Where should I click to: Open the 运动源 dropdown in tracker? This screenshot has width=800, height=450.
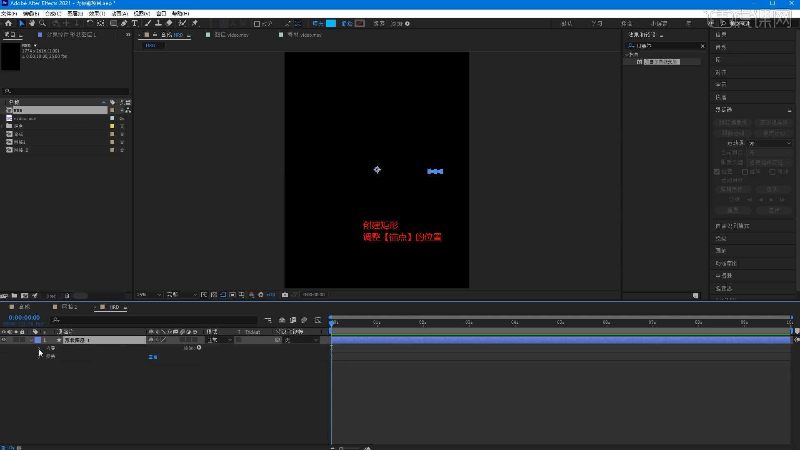click(770, 143)
